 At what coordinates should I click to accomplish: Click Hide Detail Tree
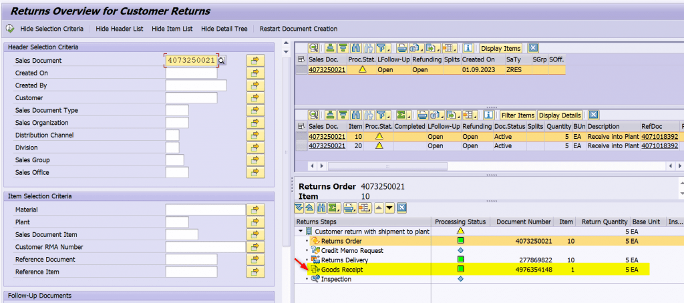tap(224, 29)
